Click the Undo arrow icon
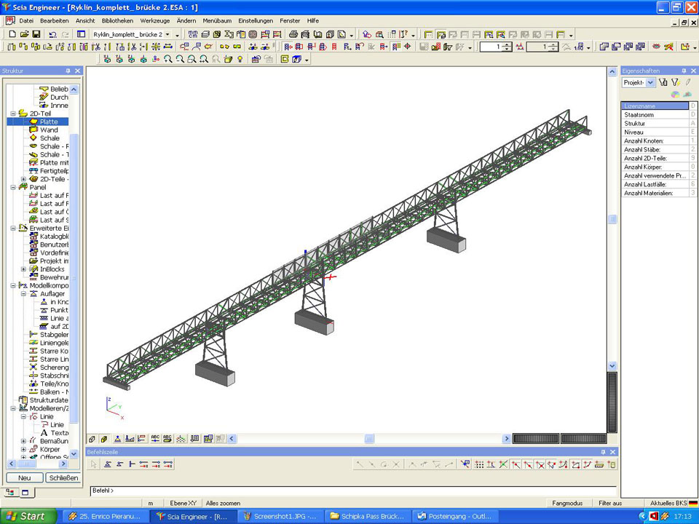The width and height of the screenshot is (699, 524). 53,34
